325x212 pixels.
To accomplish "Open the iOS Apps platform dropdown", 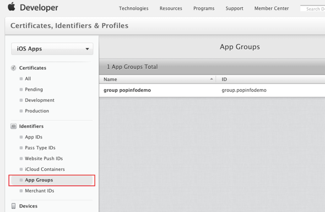I will pos(52,49).
